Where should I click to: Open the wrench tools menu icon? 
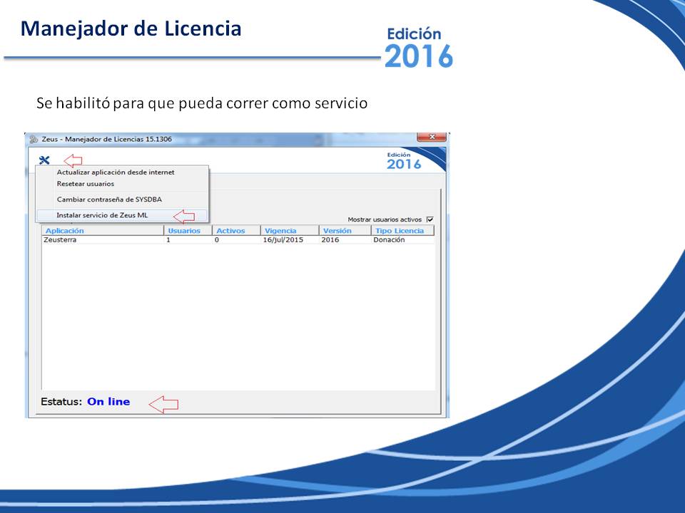click(44, 160)
